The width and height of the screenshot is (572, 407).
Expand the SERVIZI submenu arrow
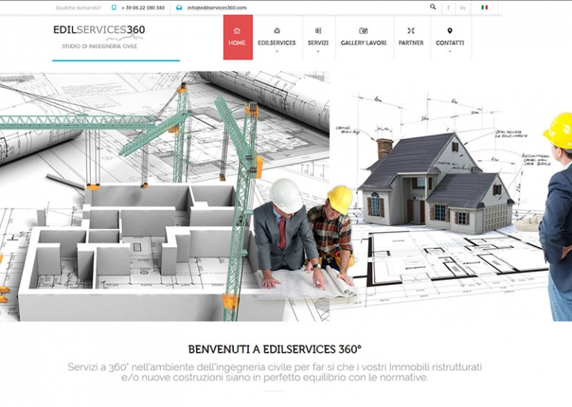point(318,51)
